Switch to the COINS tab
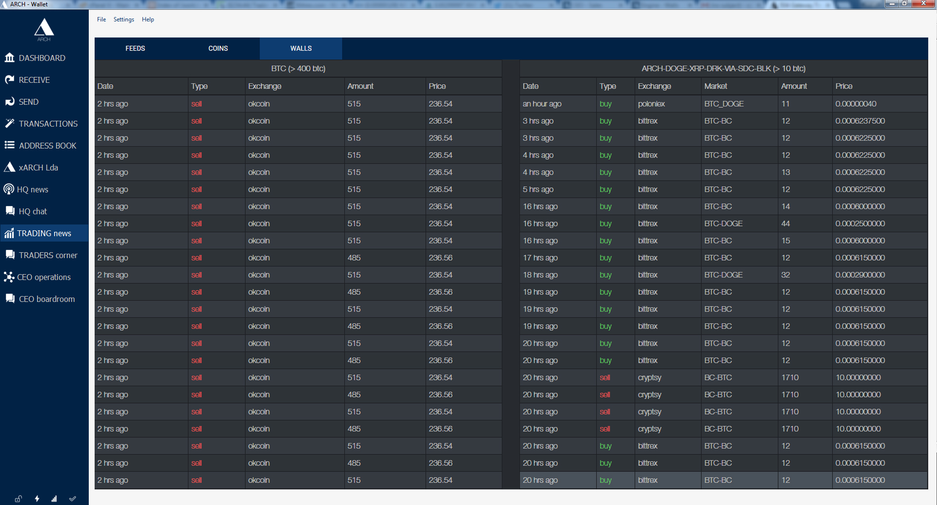This screenshot has height=505, width=937. tap(218, 48)
